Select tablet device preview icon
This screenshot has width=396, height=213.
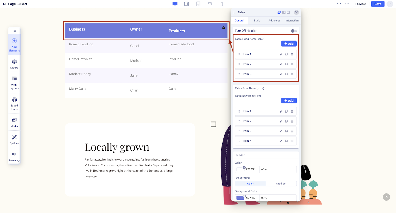tap(198, 4)
